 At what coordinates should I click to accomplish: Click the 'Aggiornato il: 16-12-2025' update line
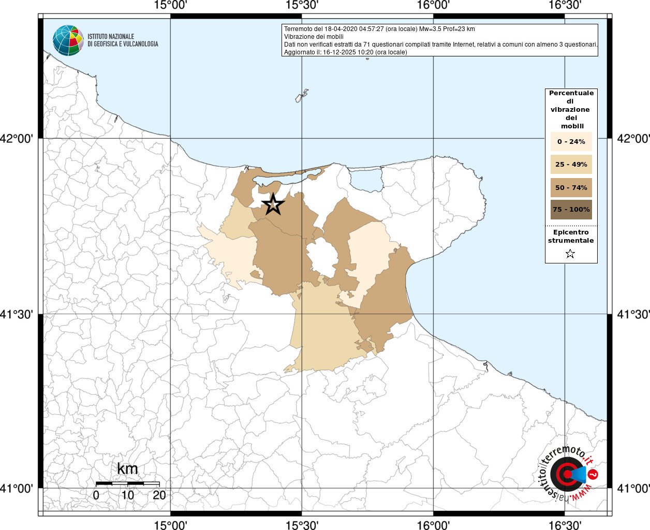click(x=345, y=52)
